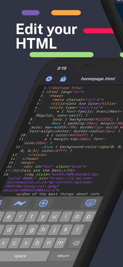This screenshot has height=267, width=123.
Task: Tap the 'b' key
Action: tap(37, 243)
